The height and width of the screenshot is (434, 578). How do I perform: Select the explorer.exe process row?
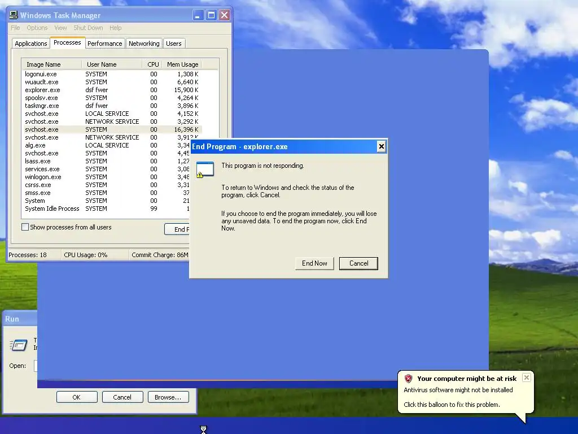pyautogui.click(x=112, y=90)
